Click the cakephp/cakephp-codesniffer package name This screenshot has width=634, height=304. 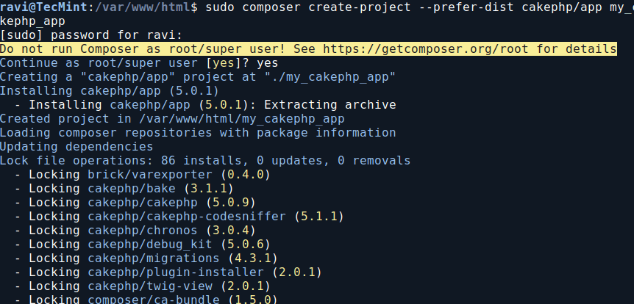[187, 217]
